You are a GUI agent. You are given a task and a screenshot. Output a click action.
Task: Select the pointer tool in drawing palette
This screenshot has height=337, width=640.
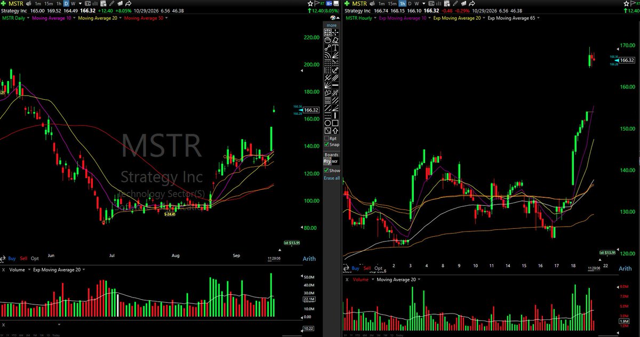tap(327, 32)
